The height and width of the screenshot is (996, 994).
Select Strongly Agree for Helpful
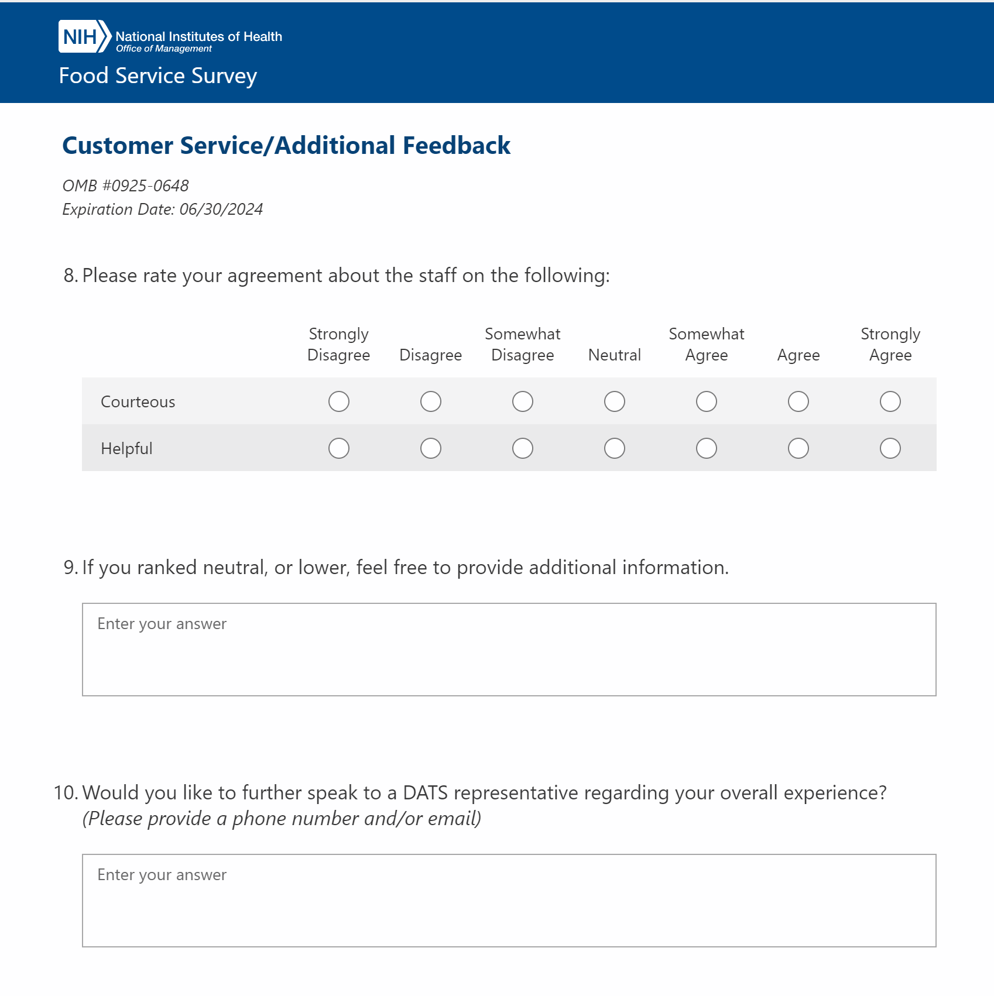pos(890,448)
